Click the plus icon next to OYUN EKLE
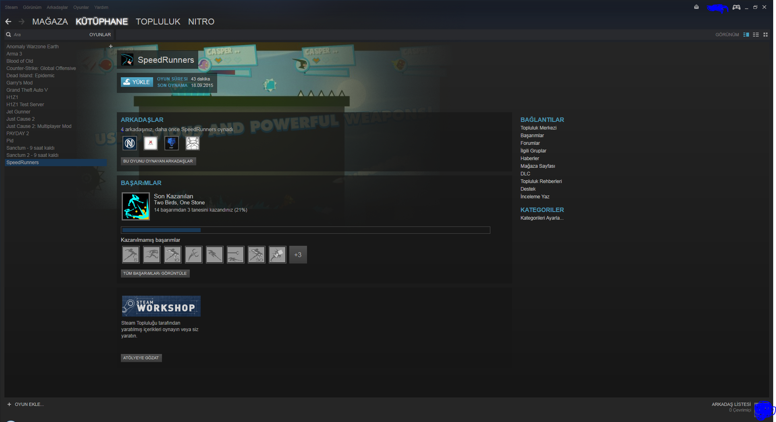The height and width of the screenshot is (422, 776). point(9,404)
